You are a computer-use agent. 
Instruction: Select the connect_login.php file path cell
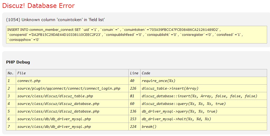click(69, 88)
